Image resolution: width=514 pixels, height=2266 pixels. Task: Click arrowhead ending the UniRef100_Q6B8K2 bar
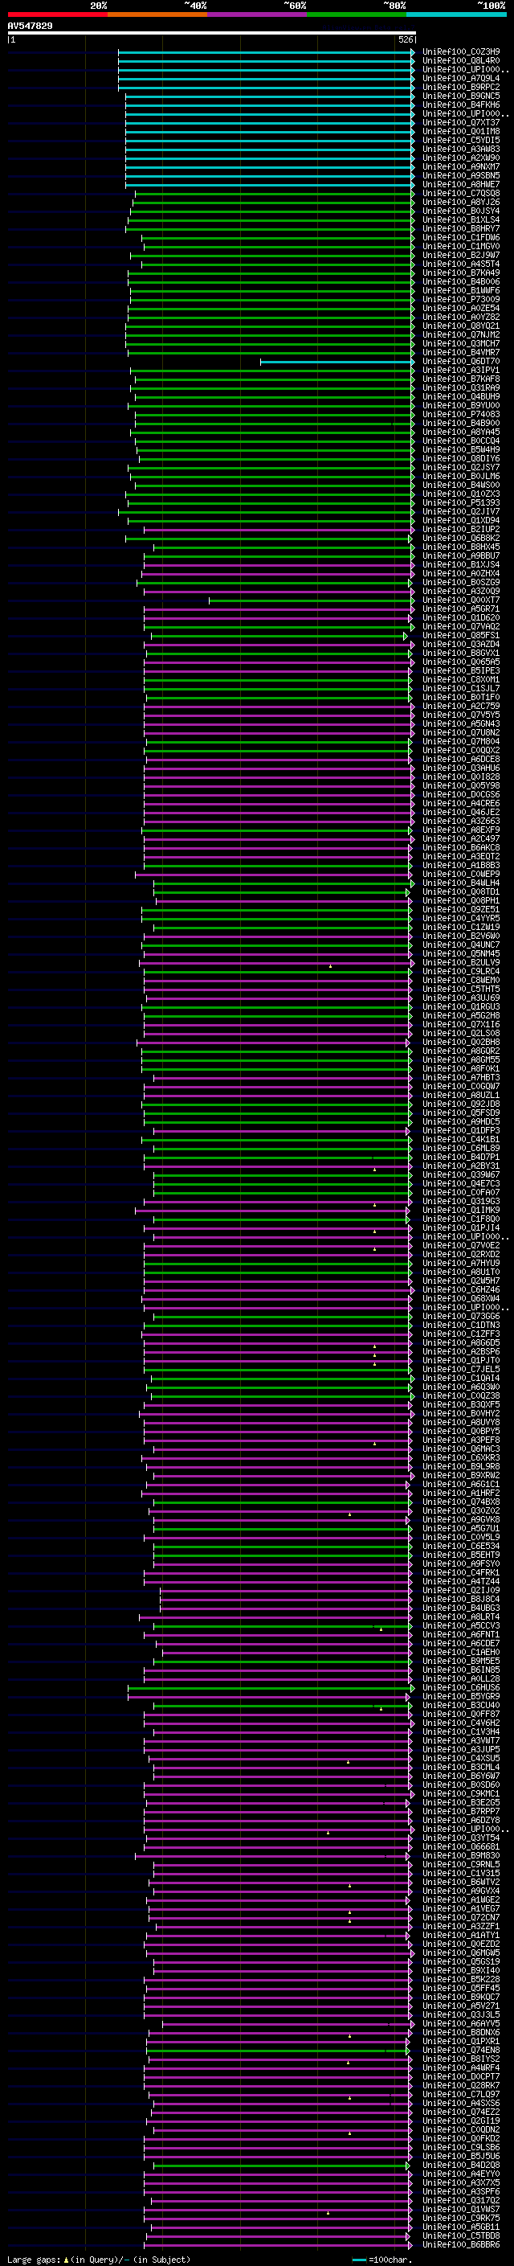(x=410, y=539)
